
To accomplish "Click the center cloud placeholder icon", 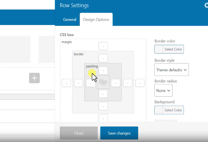I will pos(103,82).
